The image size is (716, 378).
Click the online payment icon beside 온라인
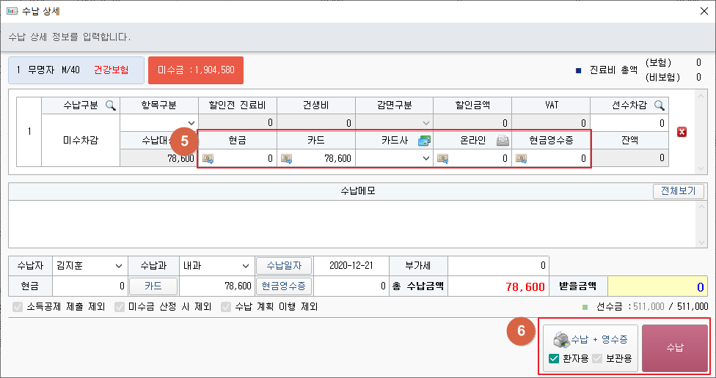click(503, 140)
